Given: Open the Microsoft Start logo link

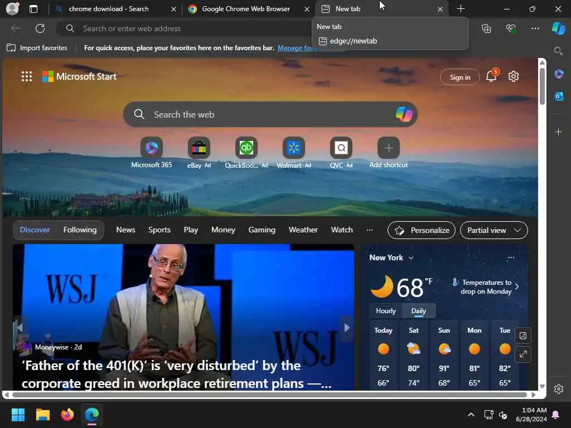Looking at the screenshot, I should coord(79,76).
